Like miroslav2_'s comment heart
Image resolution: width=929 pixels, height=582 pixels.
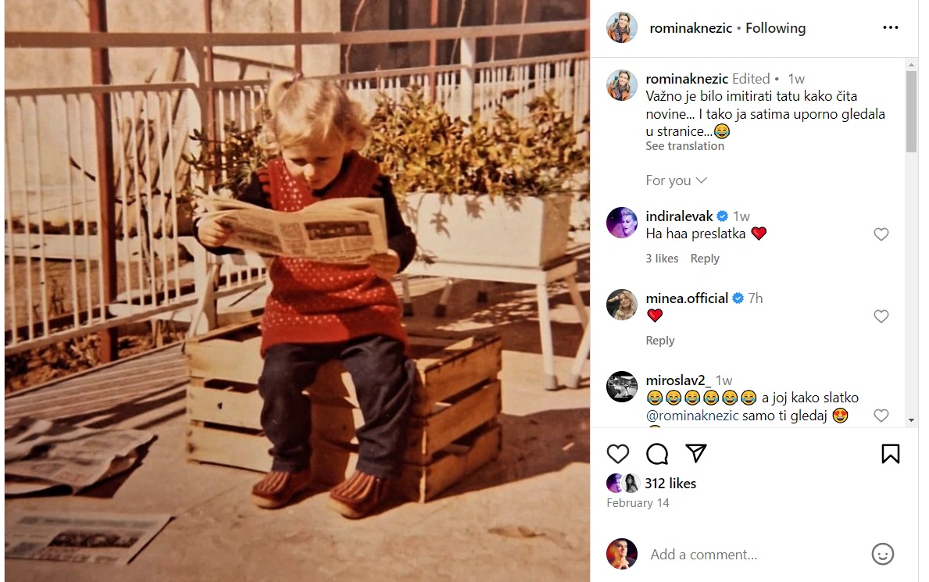[x=881, y=416]
